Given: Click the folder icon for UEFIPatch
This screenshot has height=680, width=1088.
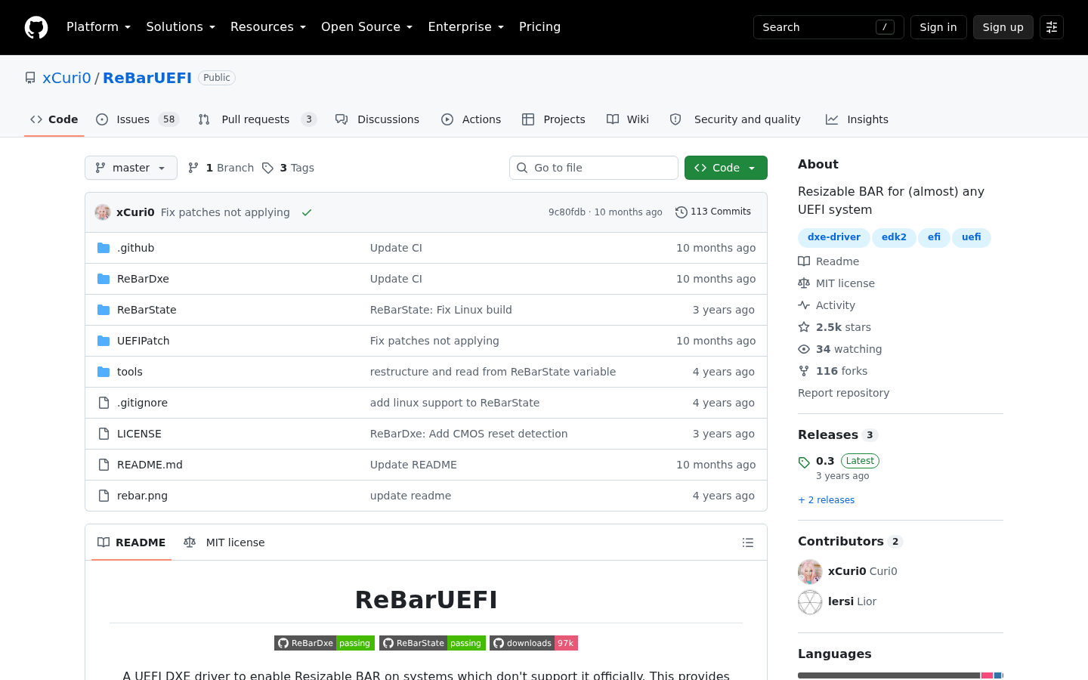Looking at the screenshot, I should (x=104, y=341).
